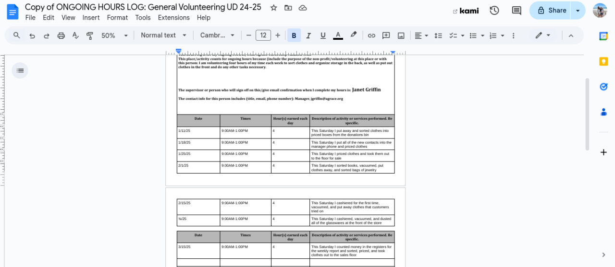Select the font size field
The width and height of the screenshot is (615, 267).
263,35
